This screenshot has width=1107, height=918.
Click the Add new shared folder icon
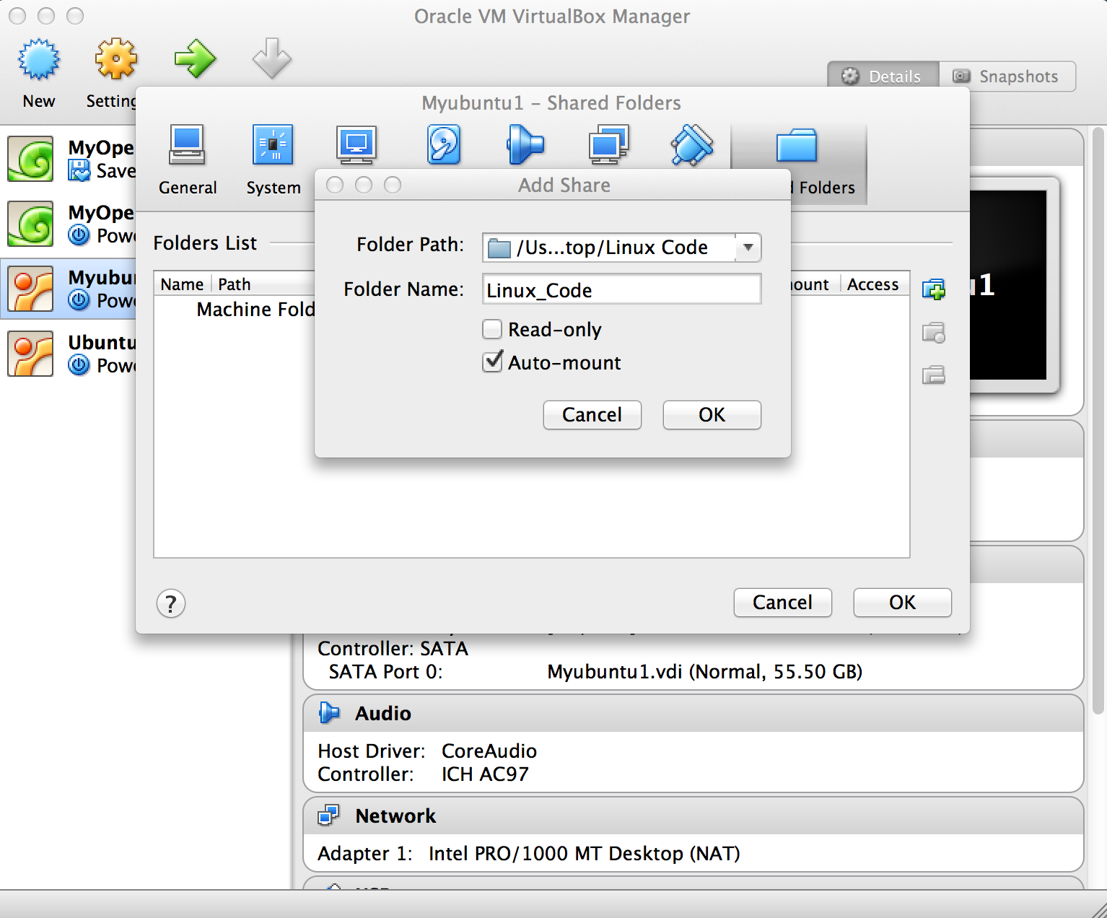934,289
